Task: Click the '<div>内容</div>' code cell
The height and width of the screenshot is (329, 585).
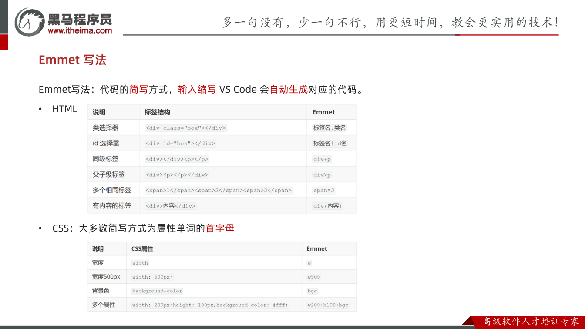Action: pyautogui.click(x=171, y=206)
